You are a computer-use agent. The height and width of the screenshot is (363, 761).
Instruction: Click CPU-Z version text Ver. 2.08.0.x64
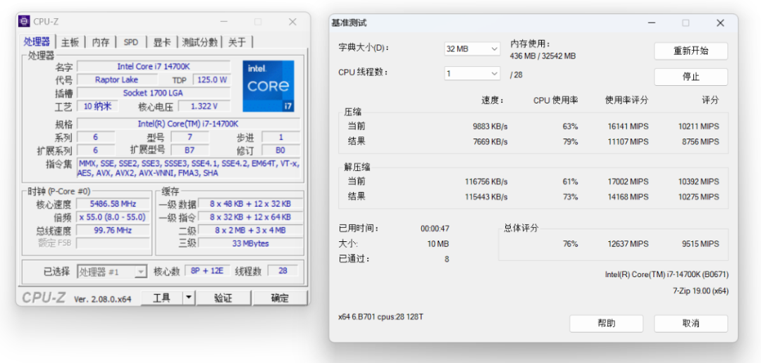pos(102,299)
